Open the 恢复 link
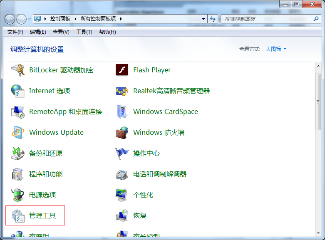The height and width of the screenshot is (240, 325). (x=140, y=215)
